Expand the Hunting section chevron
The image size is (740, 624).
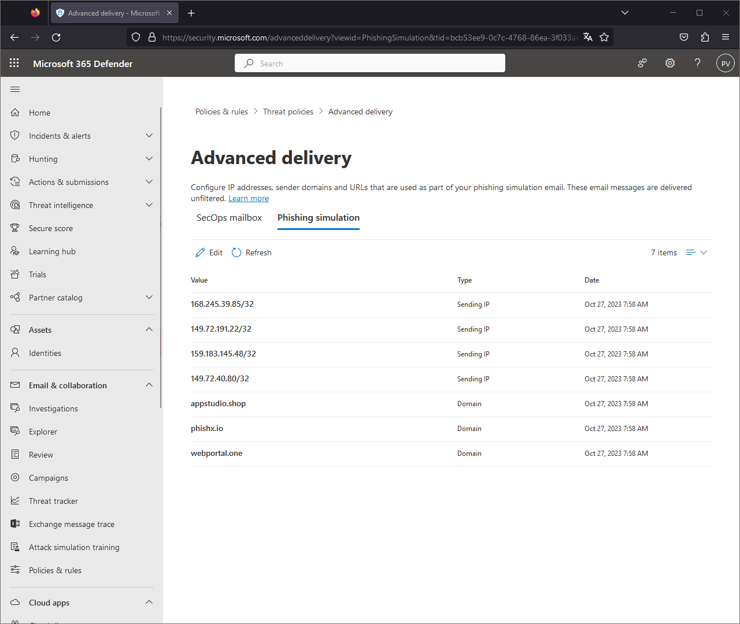tap(149, 159)
